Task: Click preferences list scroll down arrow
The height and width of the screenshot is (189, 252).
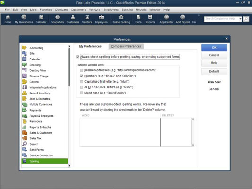Action: coord(70,166)
